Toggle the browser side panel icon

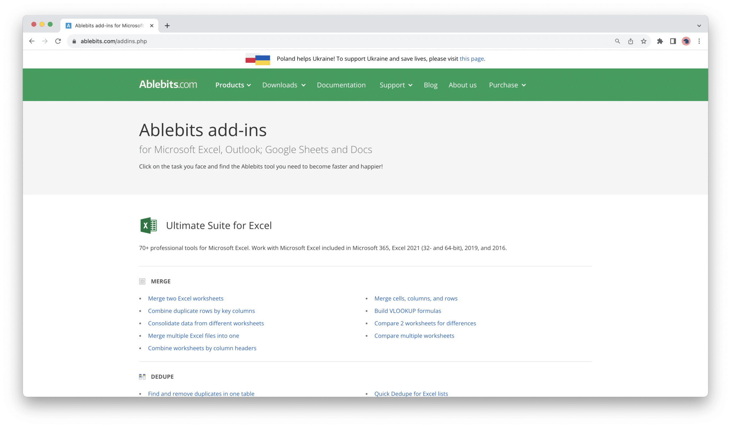(673, 41)
